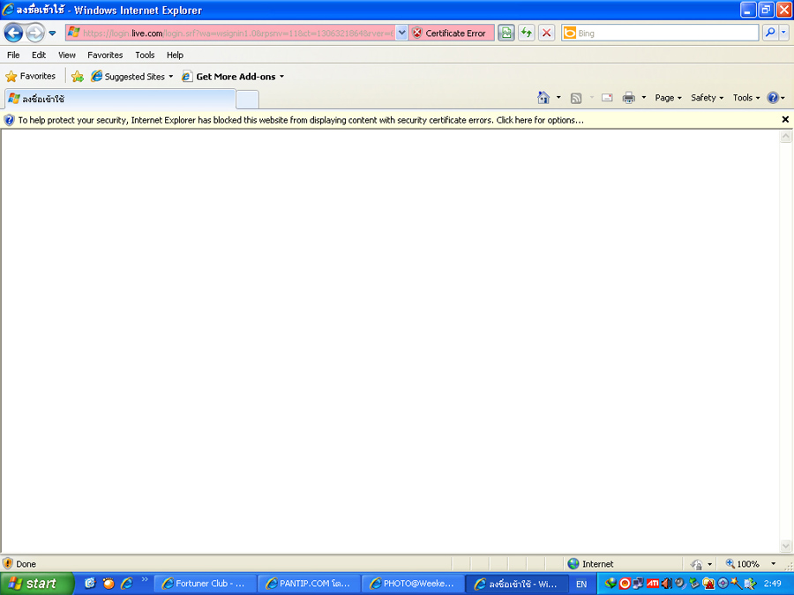Screen dimensions: 794x595
Task: Open the Favorites button panel
Action: coord(31,77)
